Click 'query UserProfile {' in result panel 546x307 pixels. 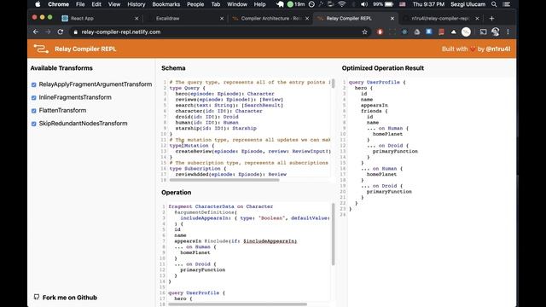click(x=377, y=82)
